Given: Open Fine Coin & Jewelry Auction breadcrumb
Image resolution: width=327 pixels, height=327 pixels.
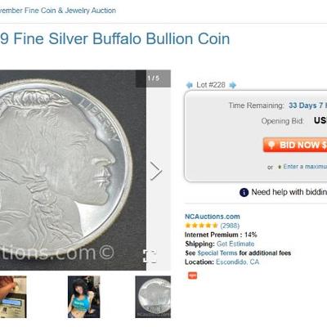Looking at the screenshot, I should coord(58,11).
